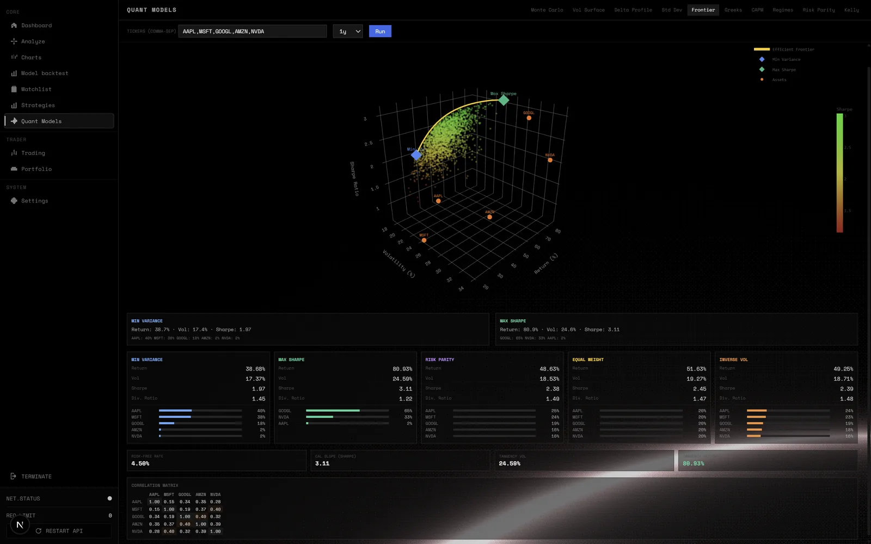
Task: Switch to the Risk Parity tab
Action: point(819,10)
